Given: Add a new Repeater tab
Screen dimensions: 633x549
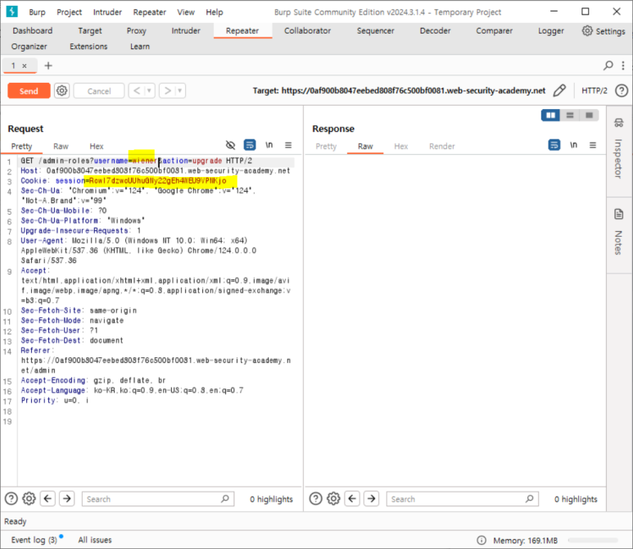Looking at the screenshot, I should 48,66.
